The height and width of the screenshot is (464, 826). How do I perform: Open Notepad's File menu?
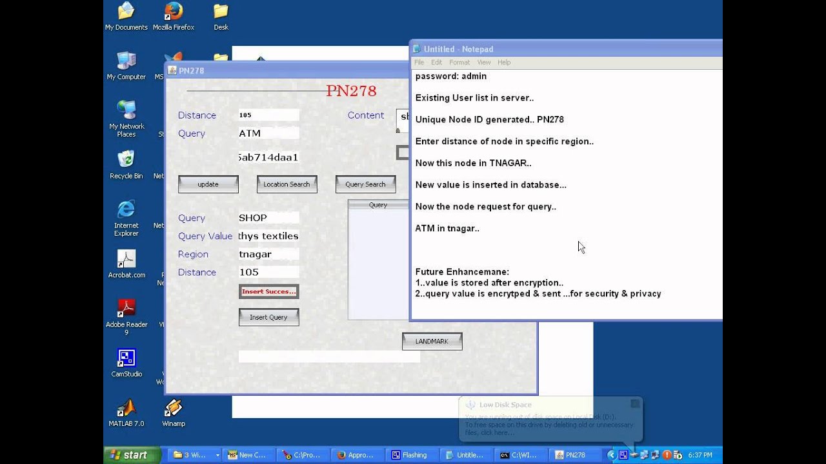(419, 63)
